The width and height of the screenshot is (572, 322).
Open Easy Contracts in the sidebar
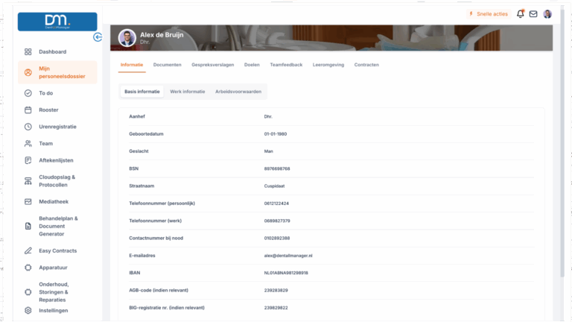pyautogui.click(x=57, y=250)
